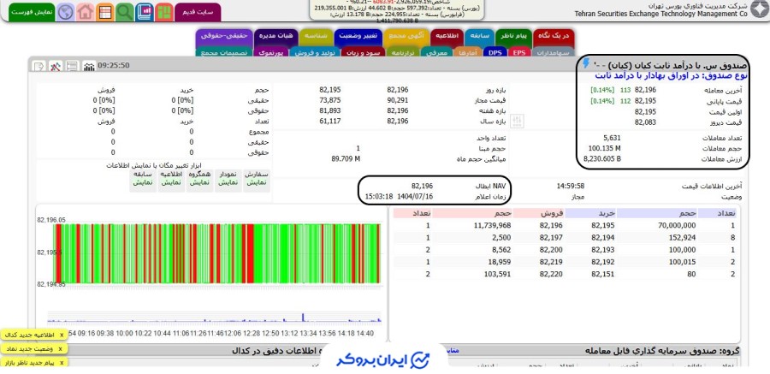770x374 pixels.
Task: Toggle نمایش under اطلاعیه
Action: [x=171, y=182]
